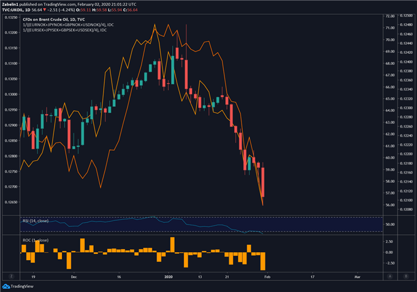Click the ROC −2.50 axis value
The width and height of the screenshot is (417, 292).
click(389, 263)
